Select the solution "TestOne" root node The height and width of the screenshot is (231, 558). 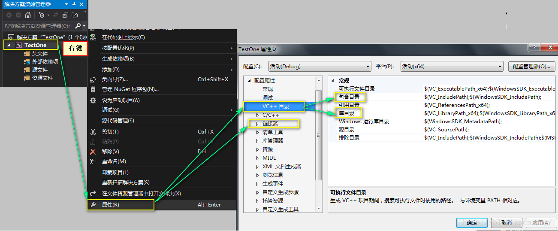47,37
